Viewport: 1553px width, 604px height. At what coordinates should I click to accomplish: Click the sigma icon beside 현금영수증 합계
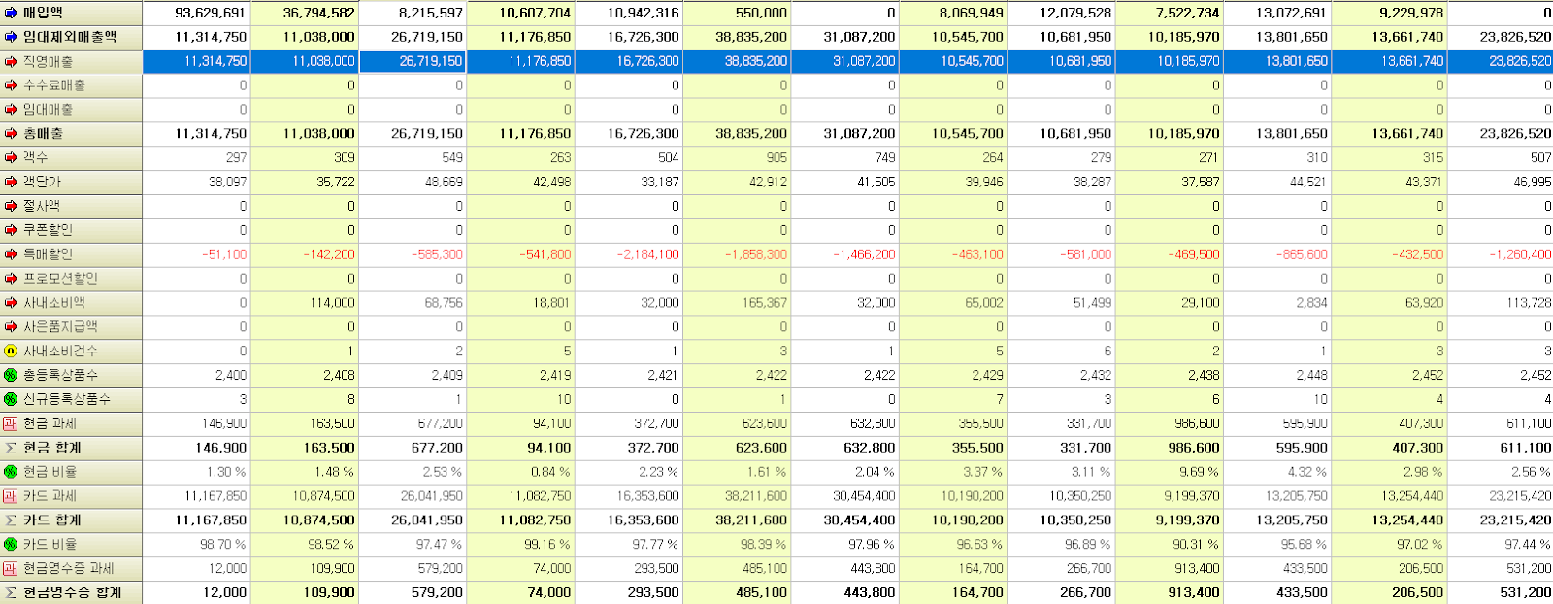point(11,592)
